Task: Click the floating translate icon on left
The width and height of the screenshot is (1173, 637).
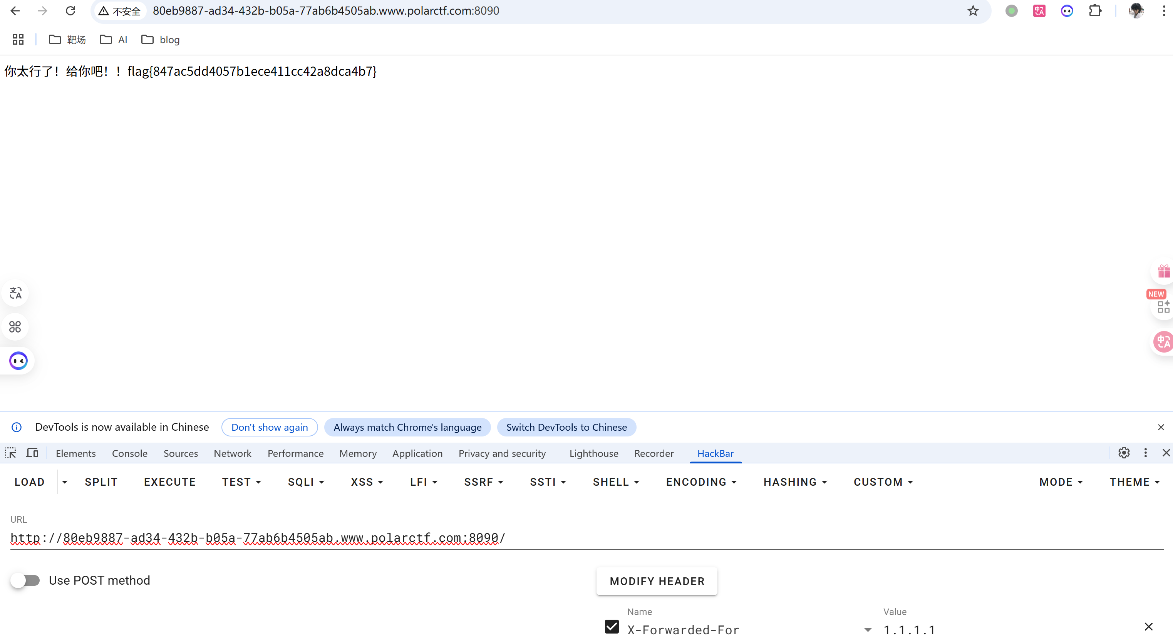Action: click(15, 293)
